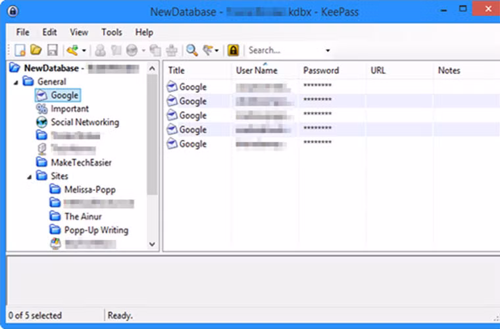Viewport: 500px width, 329px height.
Task: Open the Edit menu
Action: (x=49, y=32)
